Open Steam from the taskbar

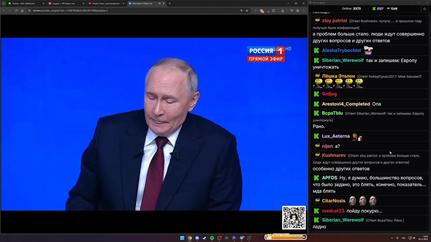tap(204, 238)
